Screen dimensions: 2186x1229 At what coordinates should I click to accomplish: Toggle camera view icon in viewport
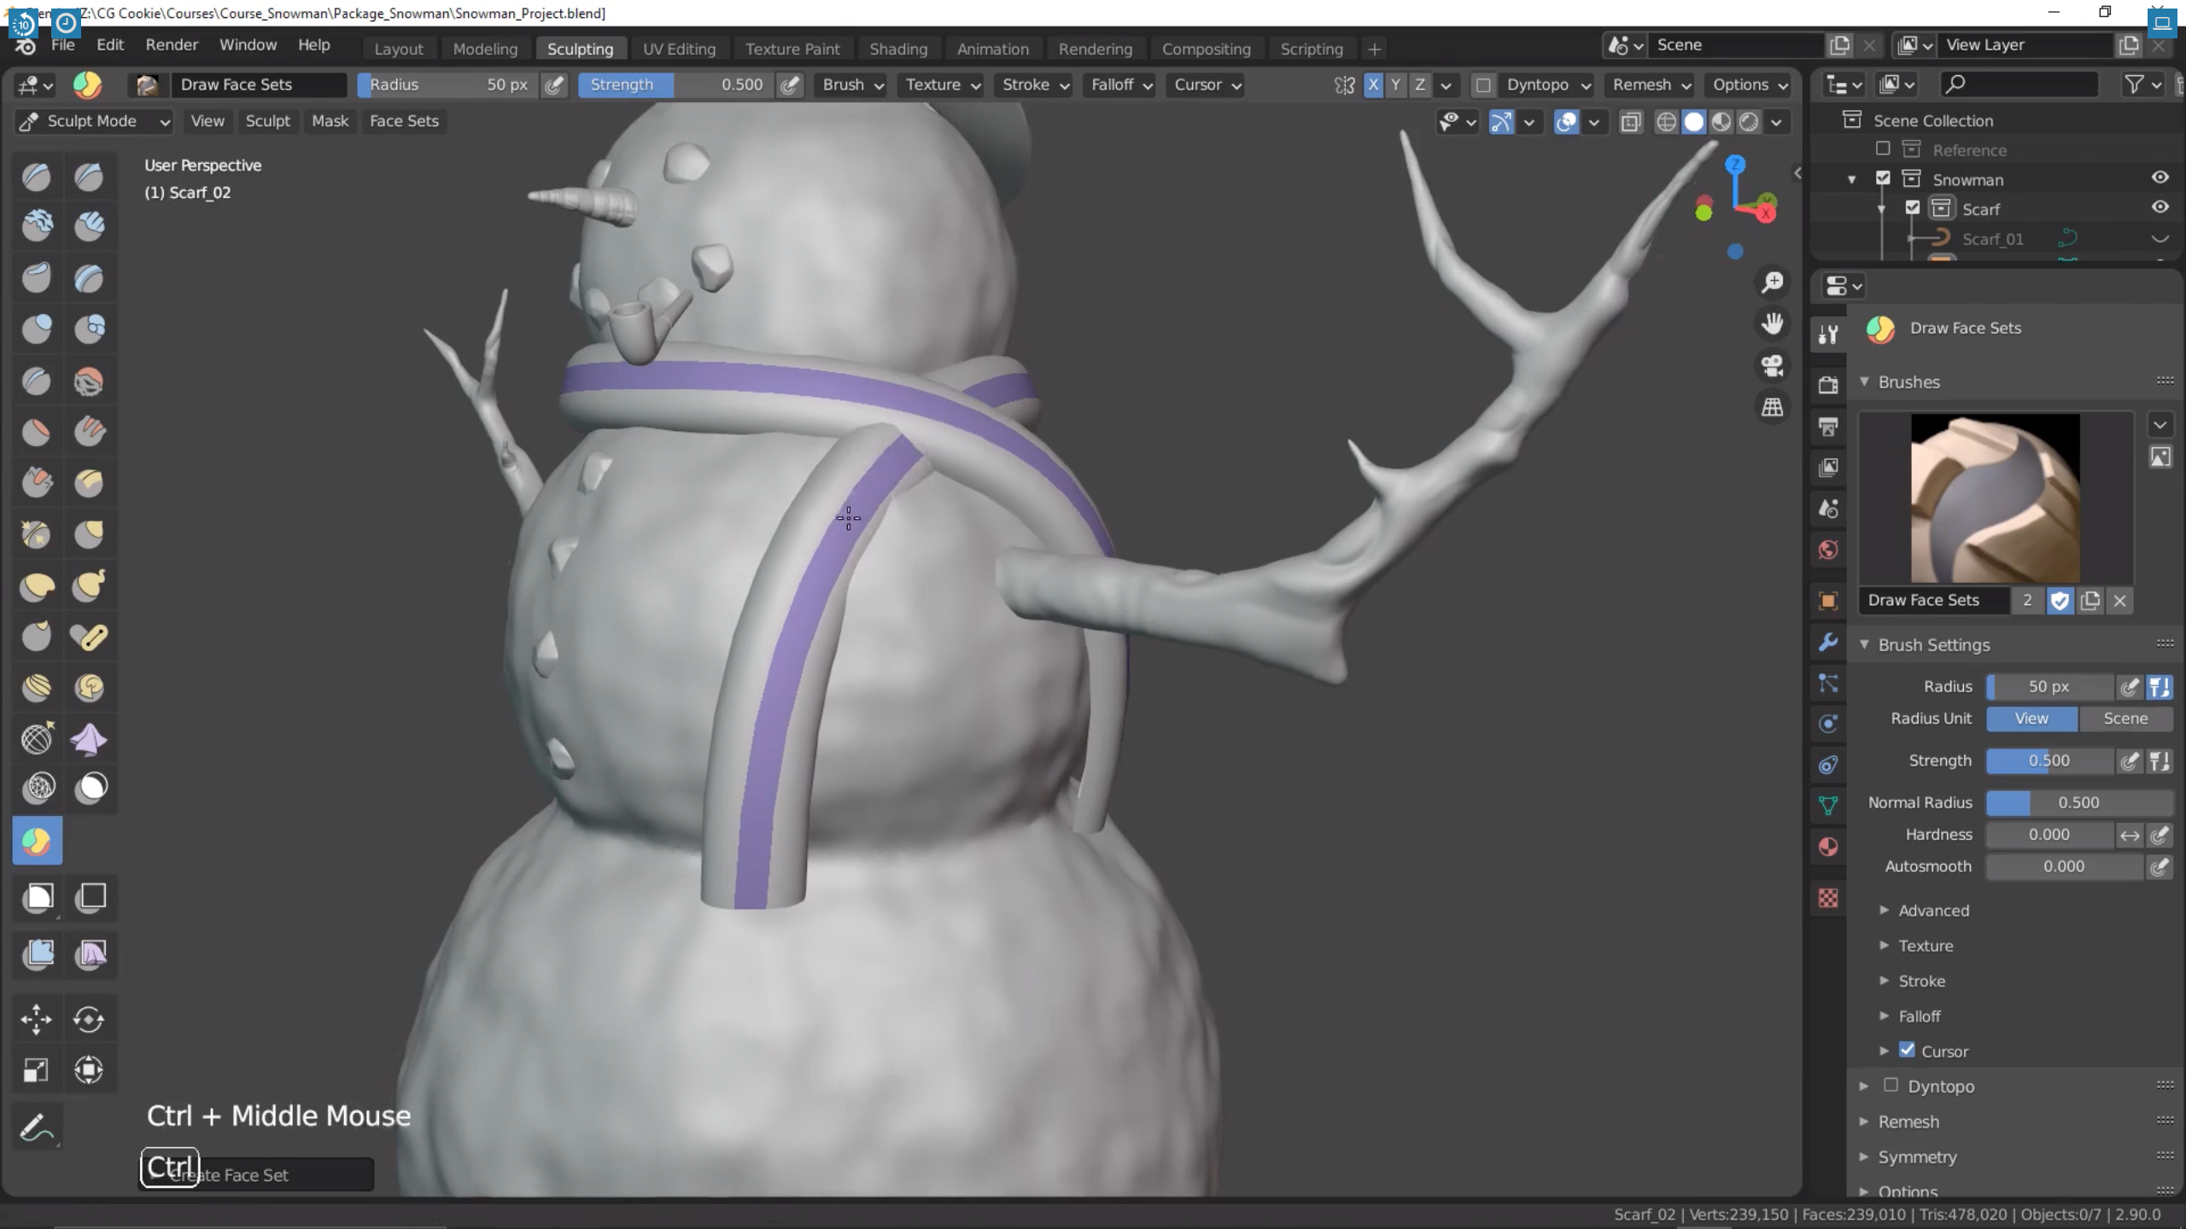pos(1773,366)
